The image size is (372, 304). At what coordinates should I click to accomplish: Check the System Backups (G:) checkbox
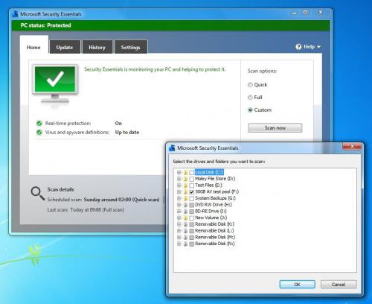pos(191,198)
